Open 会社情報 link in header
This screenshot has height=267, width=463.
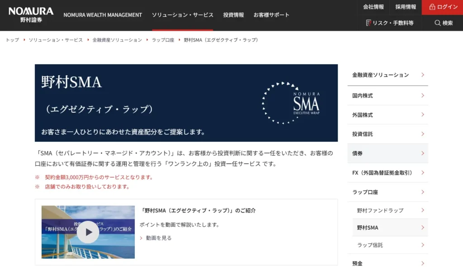(x=373, y=7)
